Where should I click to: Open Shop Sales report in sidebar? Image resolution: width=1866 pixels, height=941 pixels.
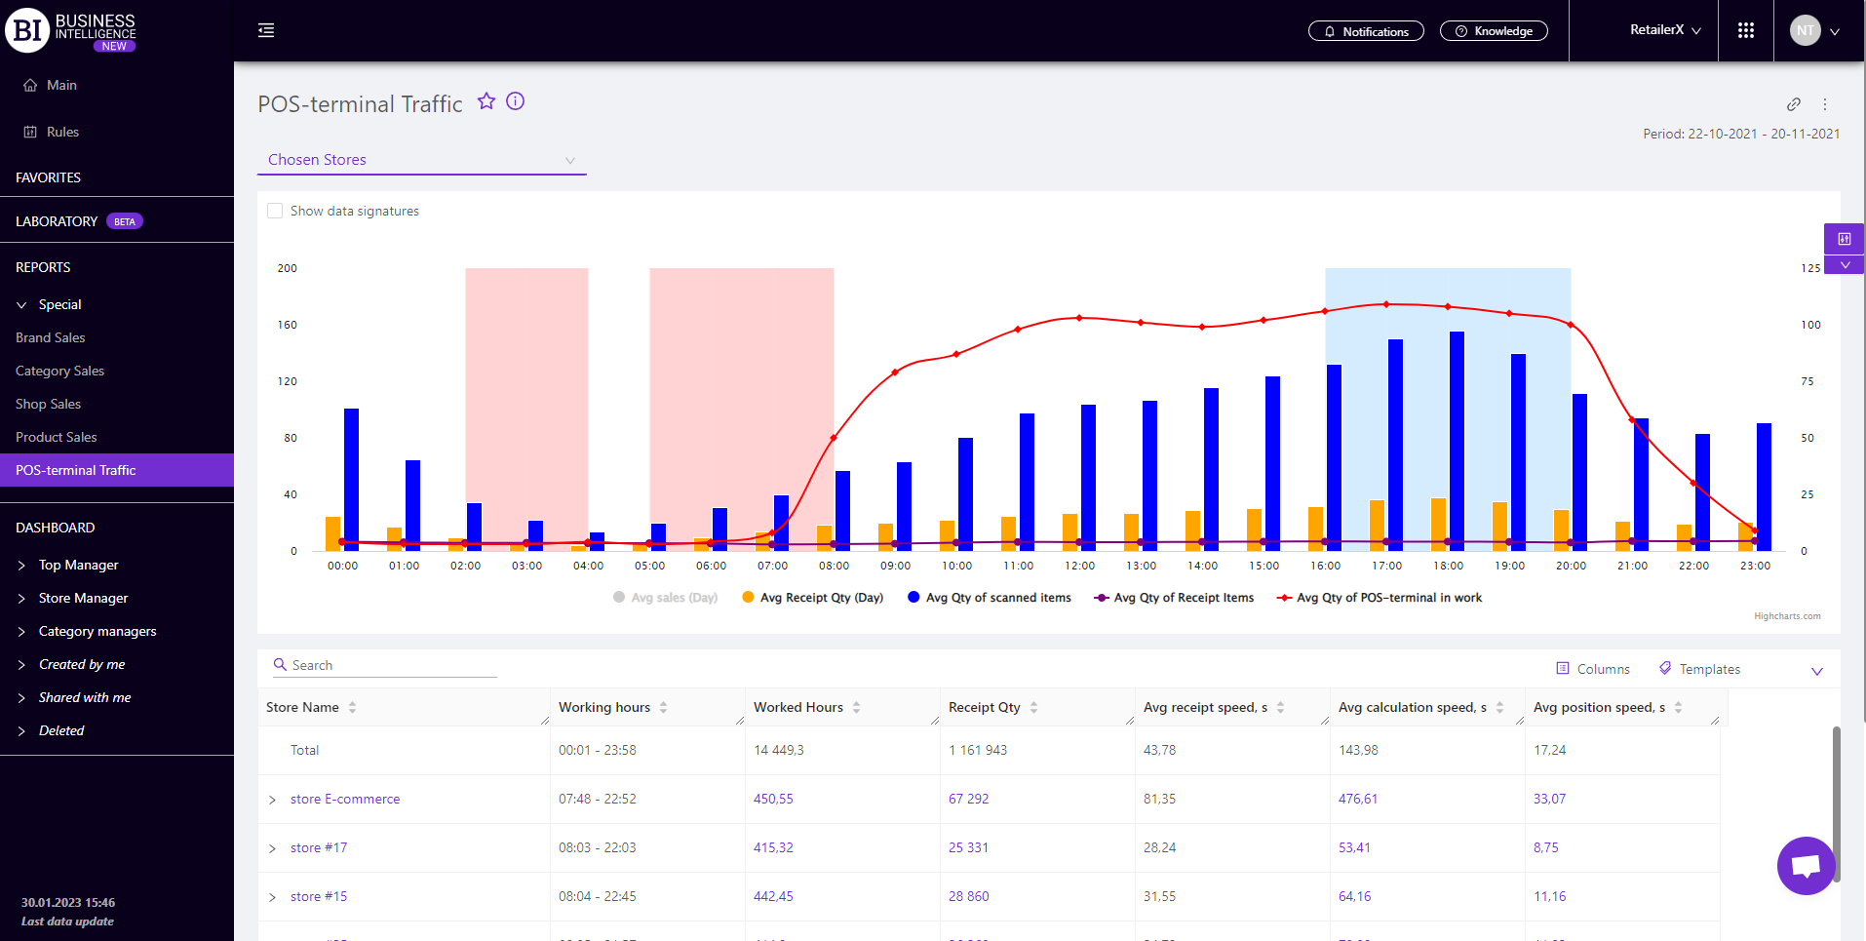(x=49, y=404)
